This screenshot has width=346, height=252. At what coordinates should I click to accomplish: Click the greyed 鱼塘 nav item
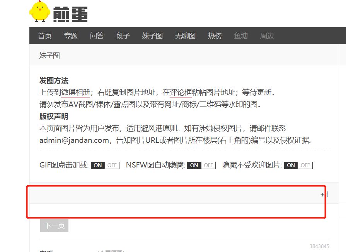tap(241, 36)
